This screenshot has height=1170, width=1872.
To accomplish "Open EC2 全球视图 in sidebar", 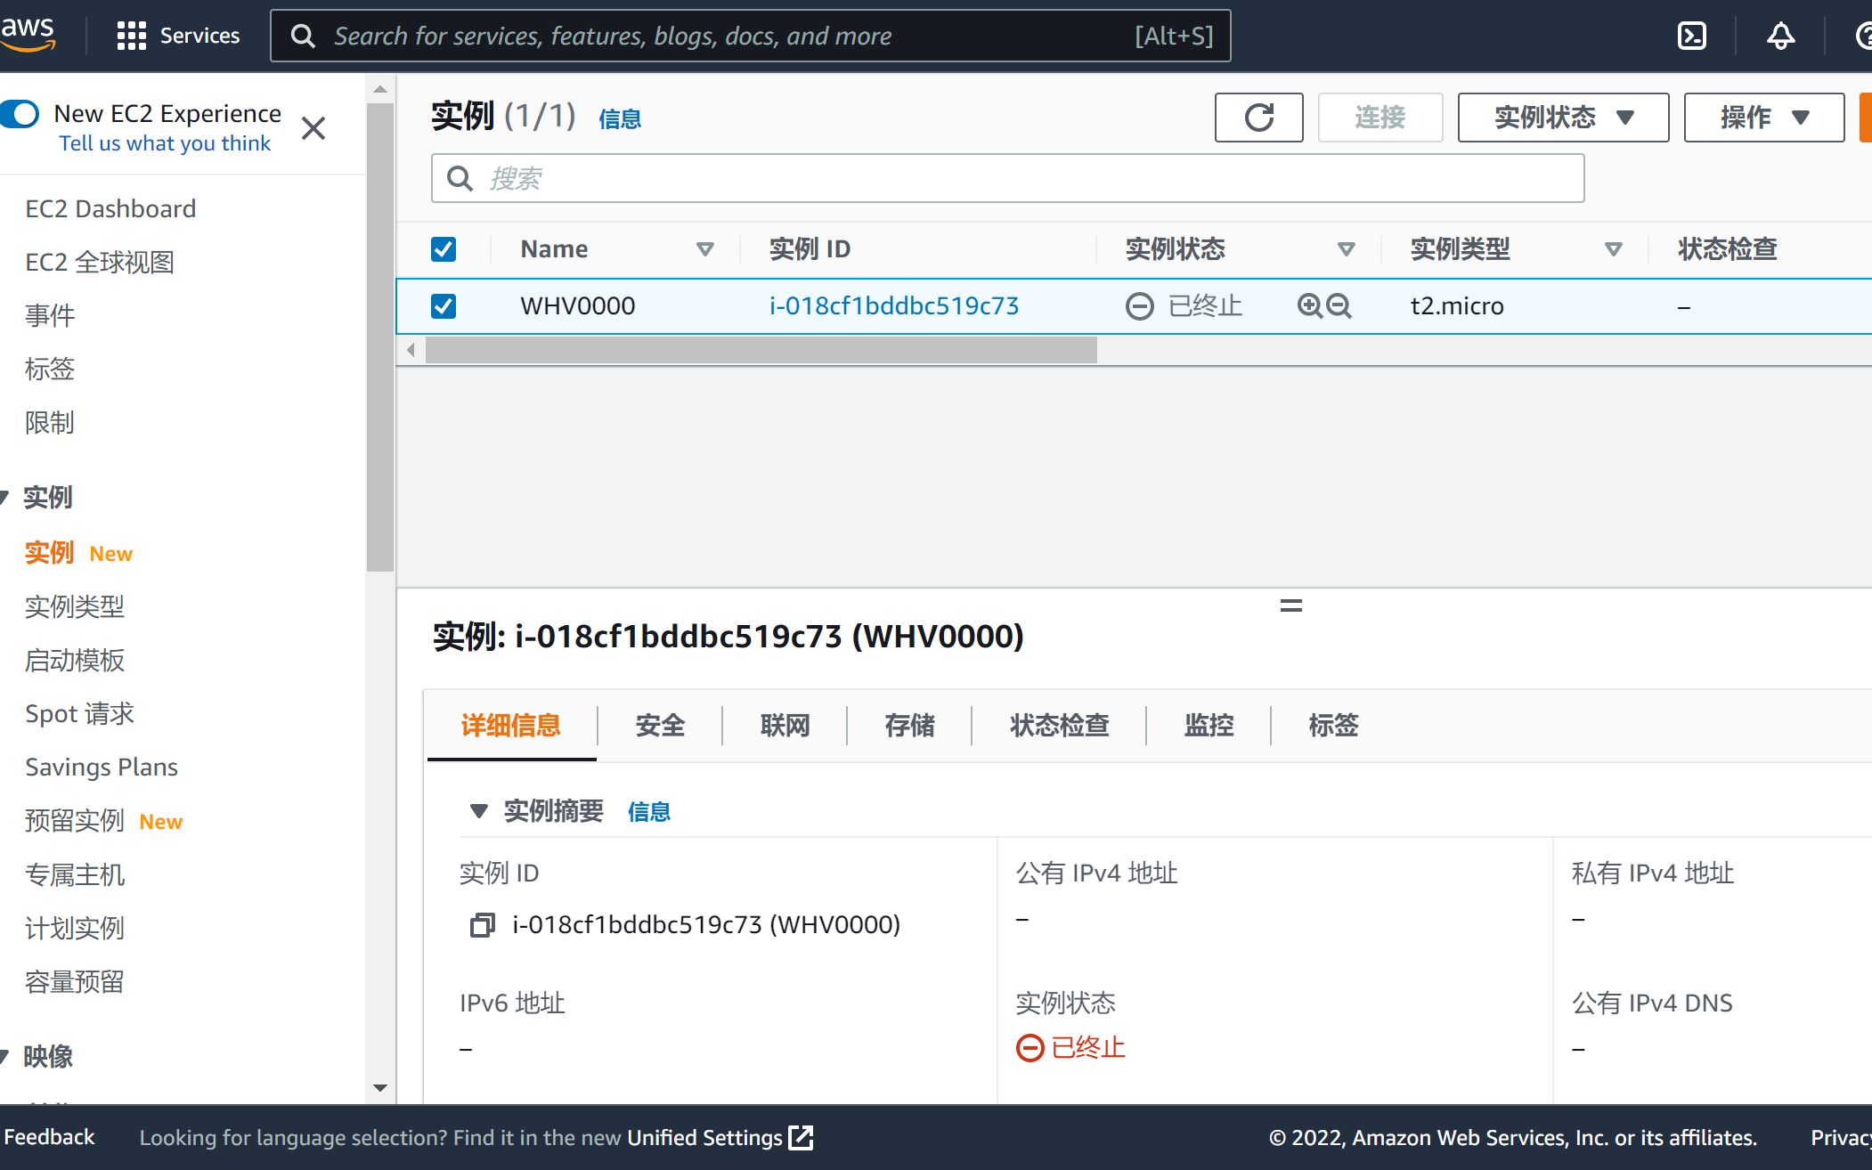I will coord(100,263).
